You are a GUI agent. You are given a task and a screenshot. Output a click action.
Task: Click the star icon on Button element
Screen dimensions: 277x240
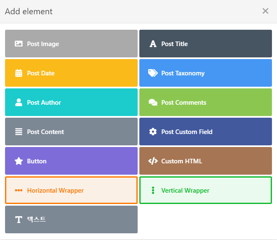[18, 161]
